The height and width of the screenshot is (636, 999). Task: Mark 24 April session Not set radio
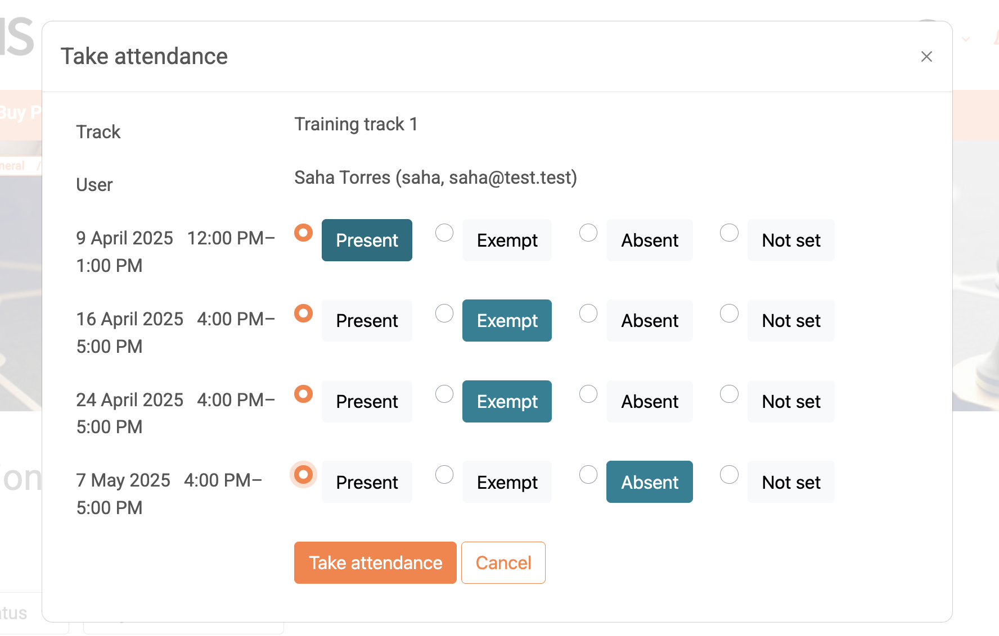(729, 394)
